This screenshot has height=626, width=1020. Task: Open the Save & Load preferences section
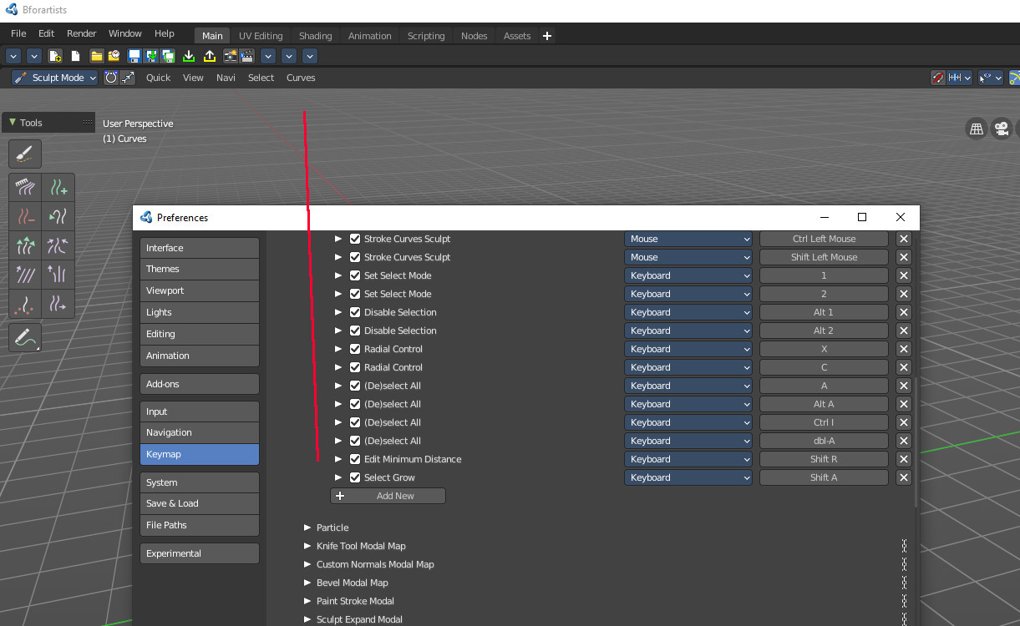pyautogui.click(x=200, y=503)
